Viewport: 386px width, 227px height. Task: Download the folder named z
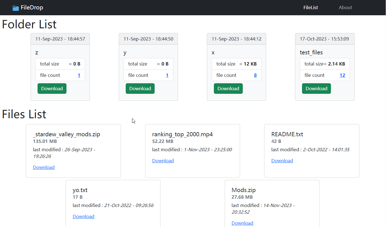pyautogui.click(x=52, y=88)
